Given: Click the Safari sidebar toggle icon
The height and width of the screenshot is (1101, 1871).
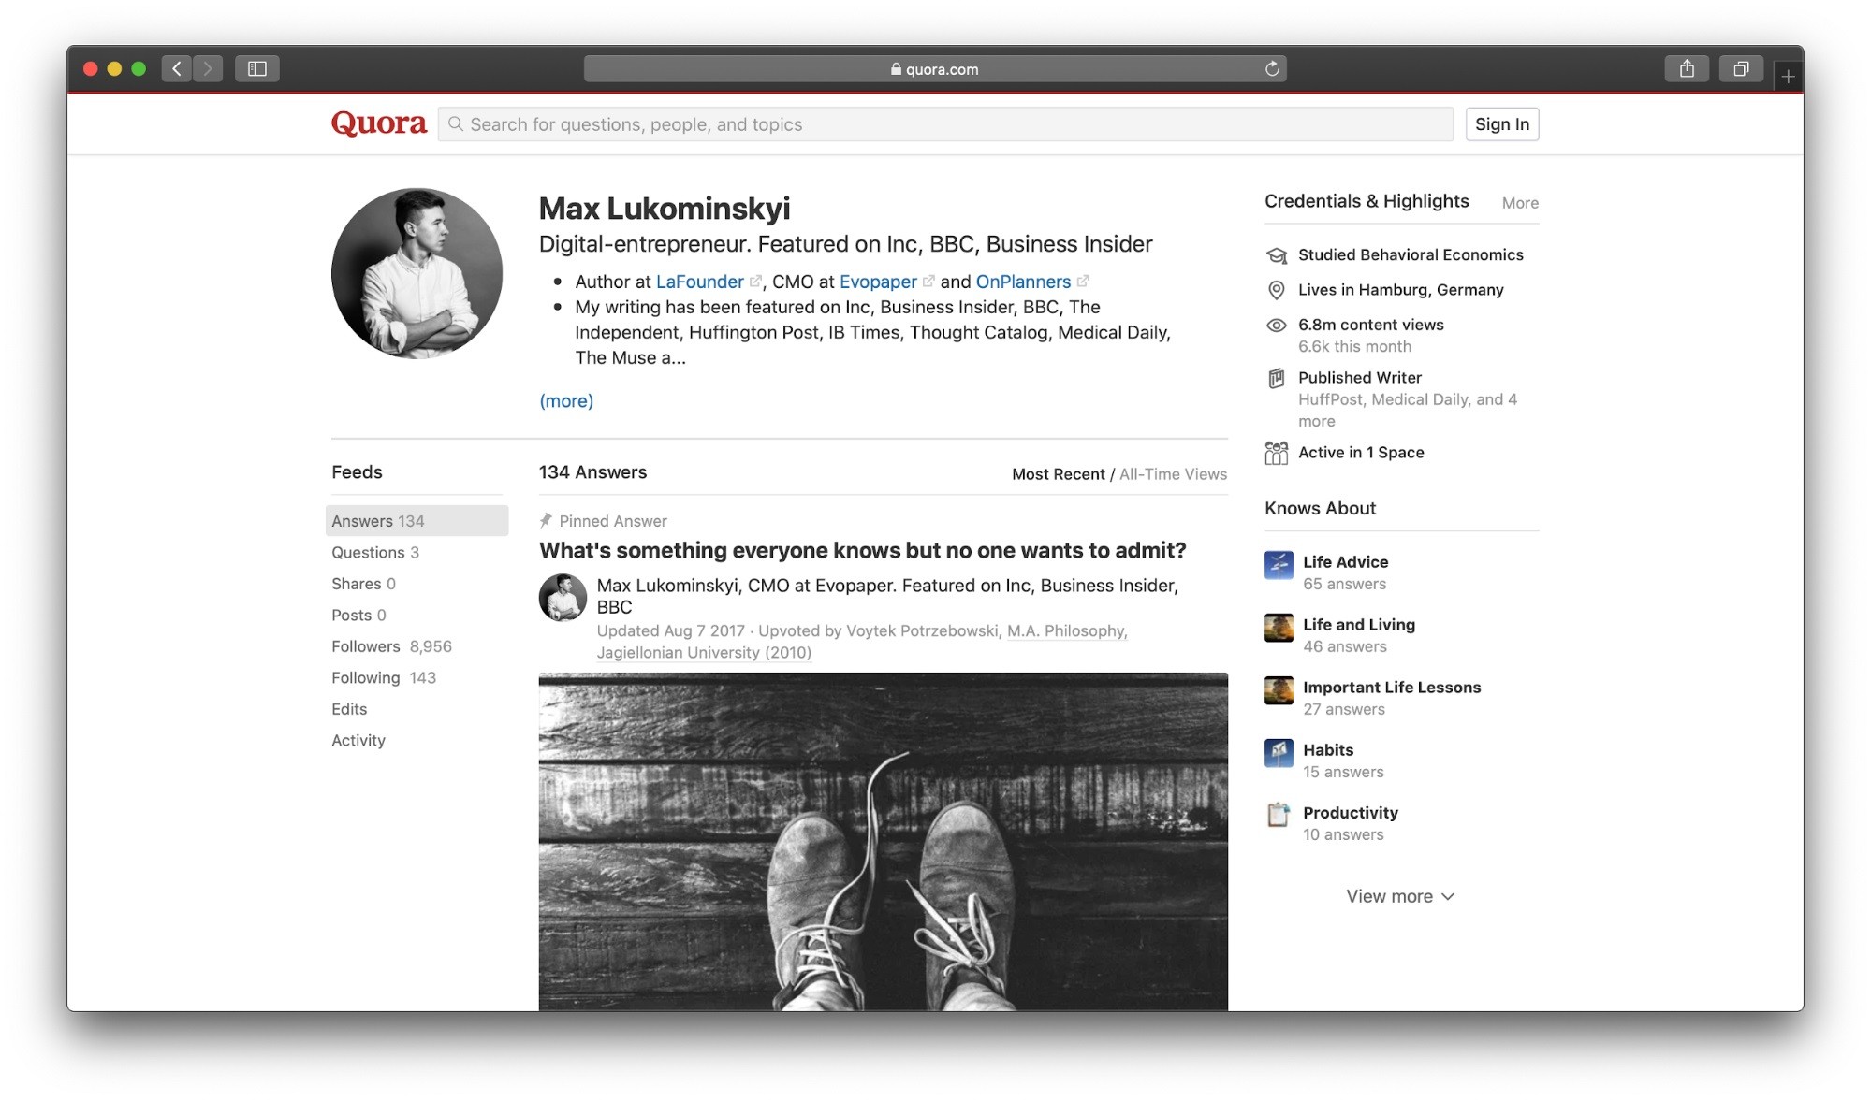Looking at the screenshot, I should (258, 67).
